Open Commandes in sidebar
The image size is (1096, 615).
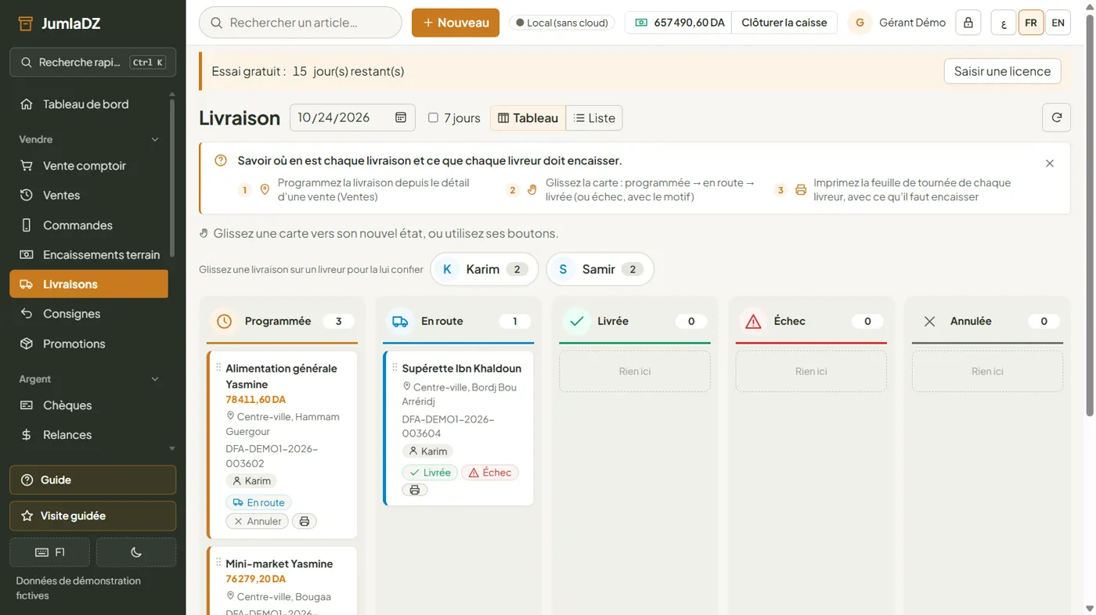[x=89, y=225]
